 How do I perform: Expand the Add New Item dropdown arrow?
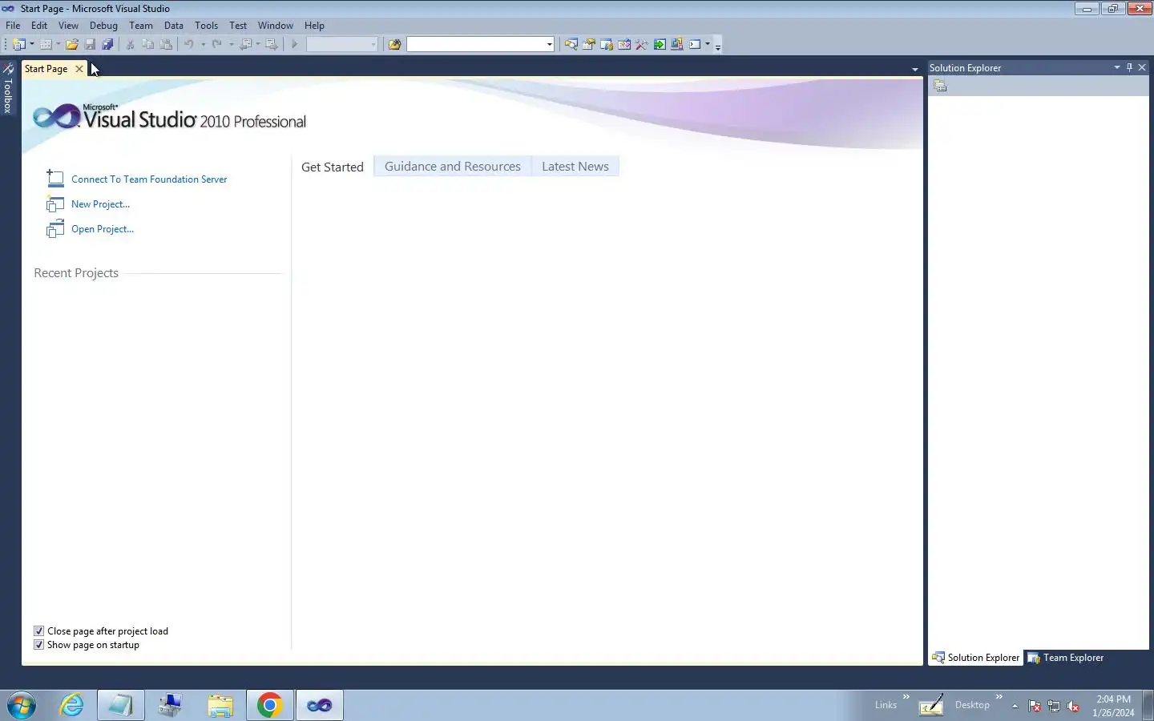[x=58, y=45]
